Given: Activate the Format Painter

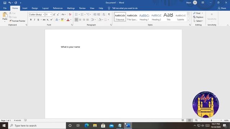Looking at the screenshot, I should tap(17, 21).
